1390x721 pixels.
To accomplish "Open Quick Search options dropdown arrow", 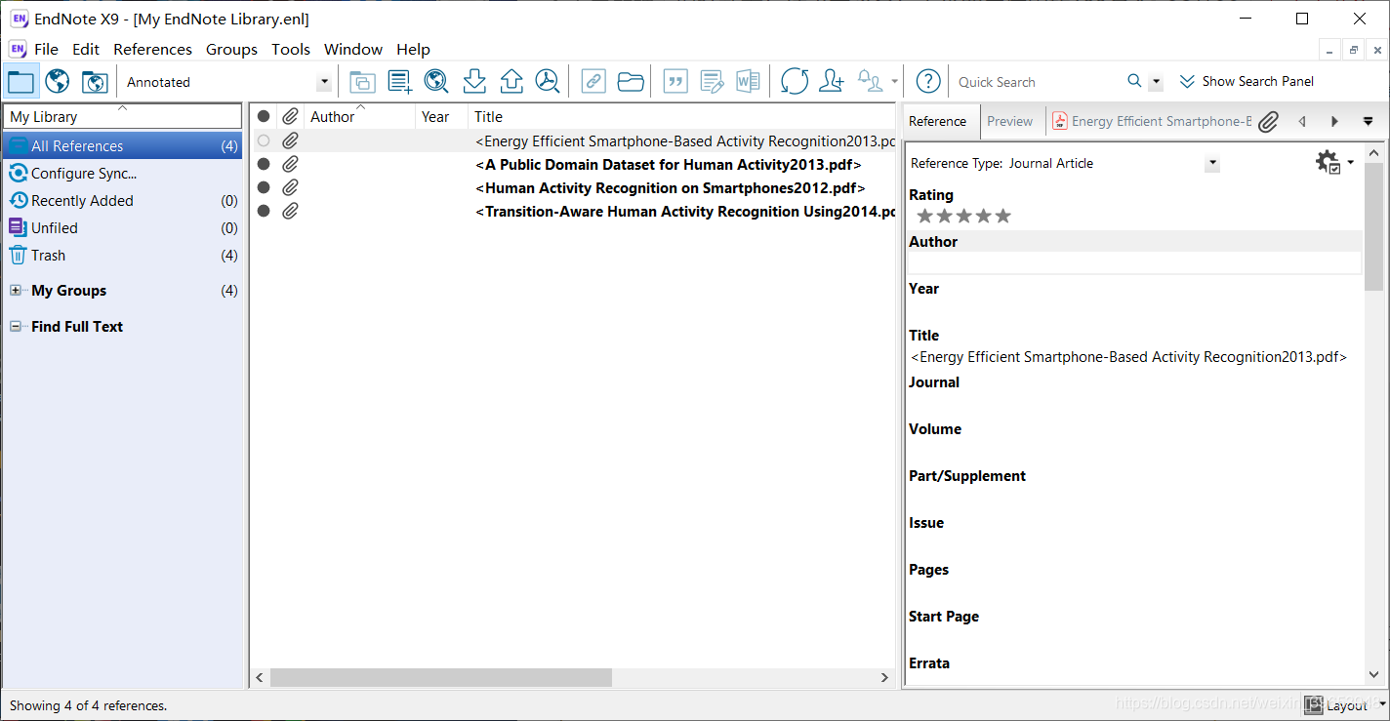I will coord(1156,83).
